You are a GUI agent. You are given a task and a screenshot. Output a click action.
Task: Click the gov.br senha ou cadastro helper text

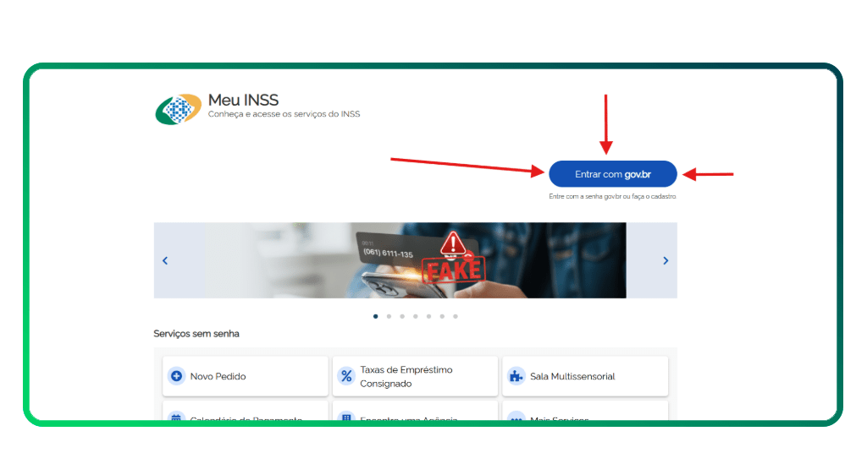[x=612, y=196]
